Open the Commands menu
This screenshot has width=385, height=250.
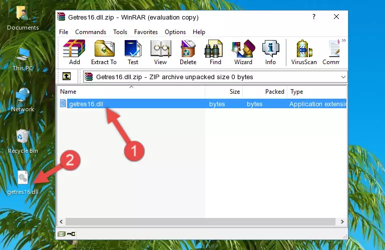(91, 32)
